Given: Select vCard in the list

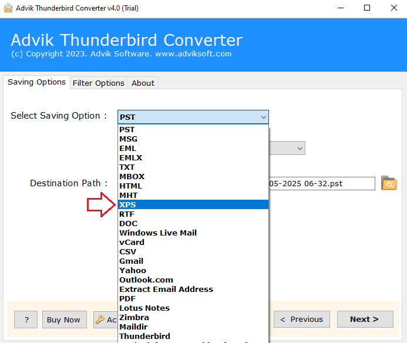Looking at the screenshot, I should pyautogui.click(x=193, y=242).
